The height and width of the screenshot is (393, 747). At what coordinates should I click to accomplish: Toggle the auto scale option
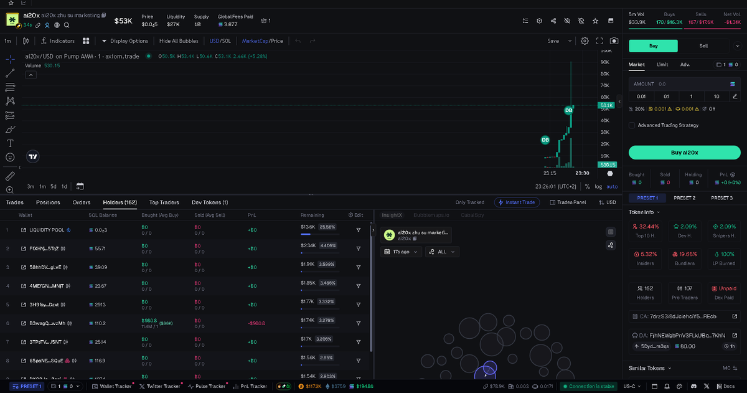tap(613, 186)
